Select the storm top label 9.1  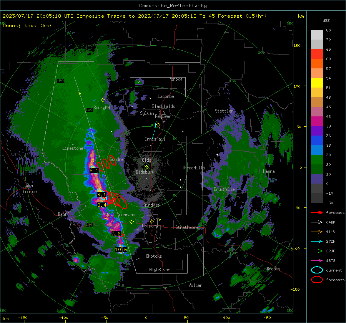102,195
